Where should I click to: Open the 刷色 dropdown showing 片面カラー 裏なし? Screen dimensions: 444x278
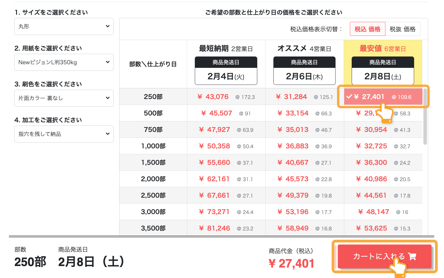64,98
